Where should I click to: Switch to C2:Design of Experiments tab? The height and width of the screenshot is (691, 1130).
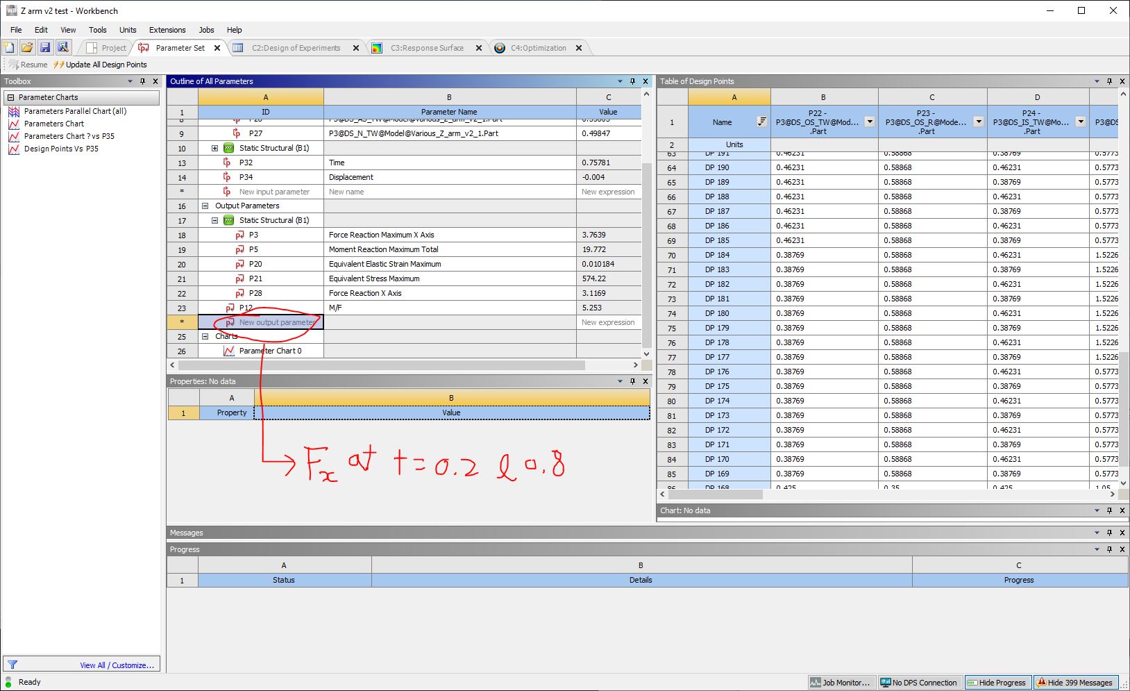coord(296,48)
